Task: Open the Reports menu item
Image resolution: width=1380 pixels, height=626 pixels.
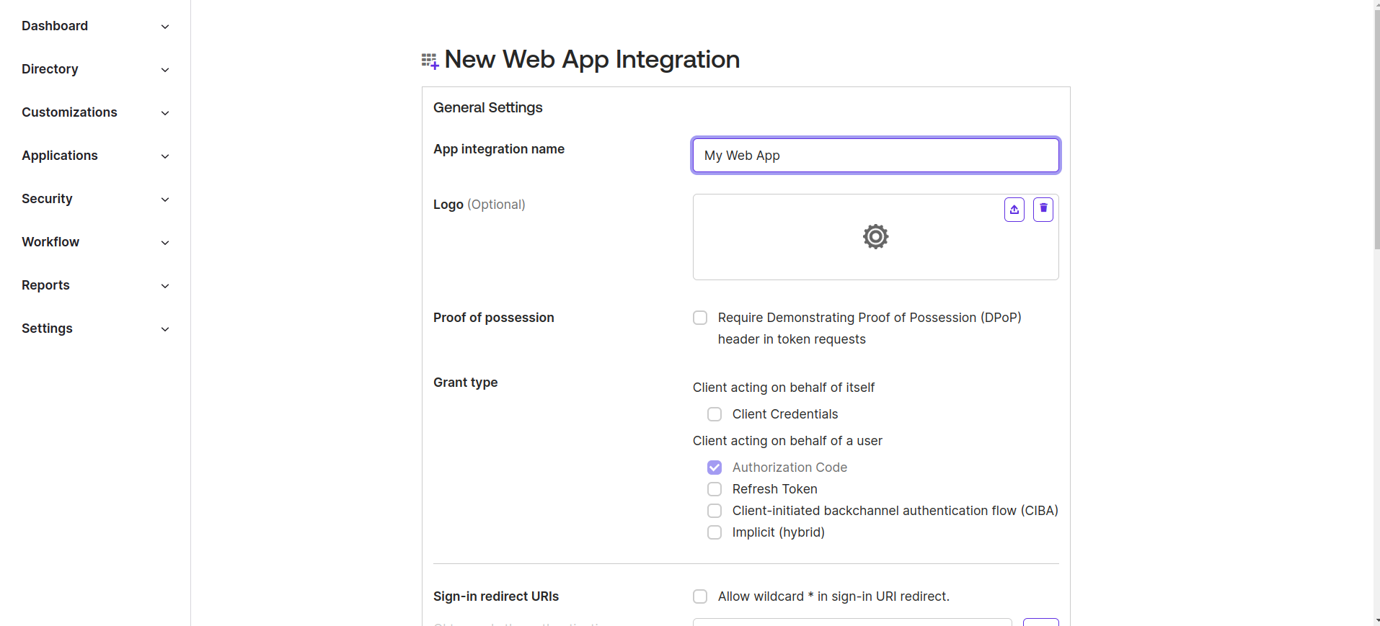Action: coord(45,285)
